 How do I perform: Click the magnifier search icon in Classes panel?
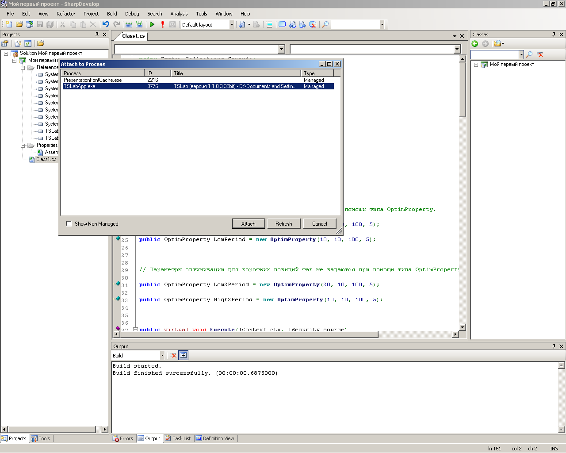click(529, 54)
